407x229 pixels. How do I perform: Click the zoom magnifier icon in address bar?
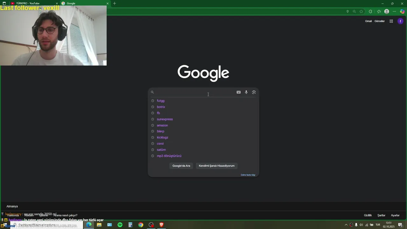354,11
